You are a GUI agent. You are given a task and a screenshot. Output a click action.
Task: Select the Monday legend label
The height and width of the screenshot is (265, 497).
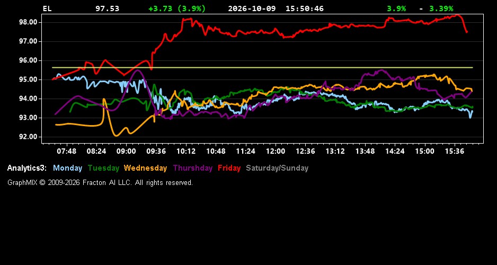[67, 169]
